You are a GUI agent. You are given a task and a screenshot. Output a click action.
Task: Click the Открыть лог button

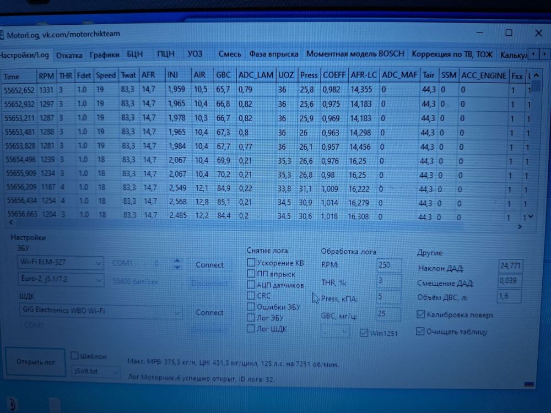[x=35, y=362]
